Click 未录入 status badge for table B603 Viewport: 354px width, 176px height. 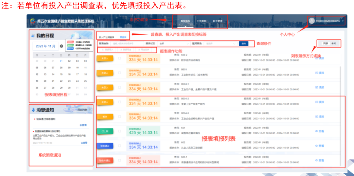click(x=105, y=73)
